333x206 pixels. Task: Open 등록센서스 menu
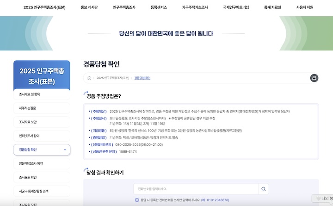pos(159,7)
